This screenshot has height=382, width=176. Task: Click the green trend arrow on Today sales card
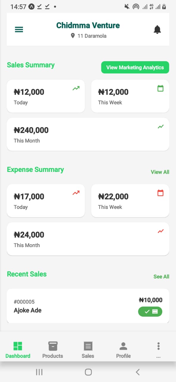(76, 88)
